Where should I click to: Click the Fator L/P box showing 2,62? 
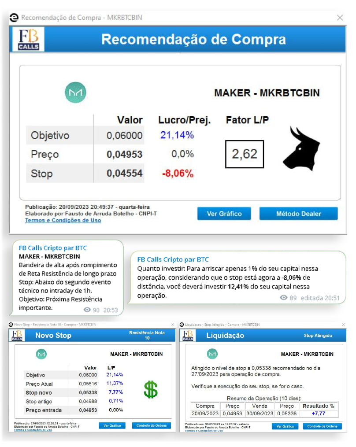[x=244, y=154]
